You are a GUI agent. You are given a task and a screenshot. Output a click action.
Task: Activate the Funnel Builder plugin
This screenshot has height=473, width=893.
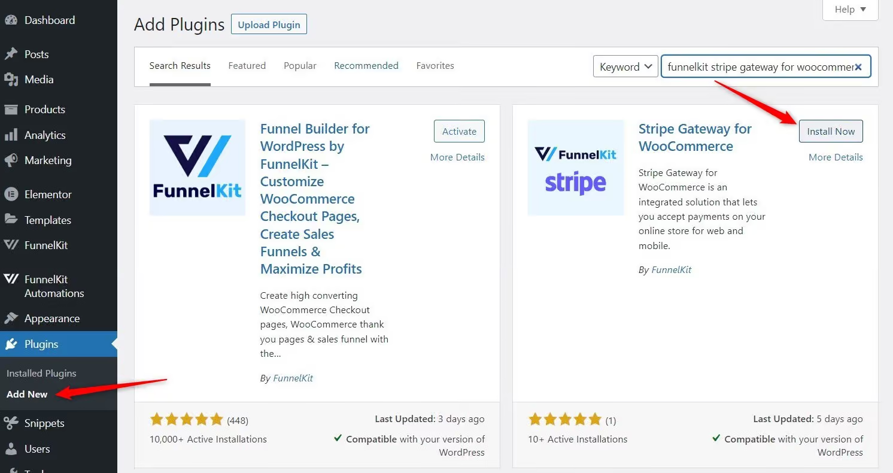pos(459,132)
